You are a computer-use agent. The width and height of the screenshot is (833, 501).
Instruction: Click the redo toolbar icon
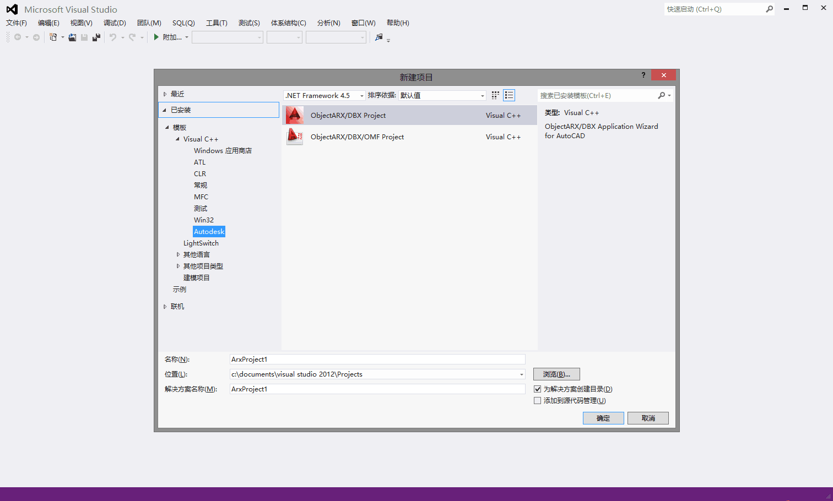[x=132, y=37]
